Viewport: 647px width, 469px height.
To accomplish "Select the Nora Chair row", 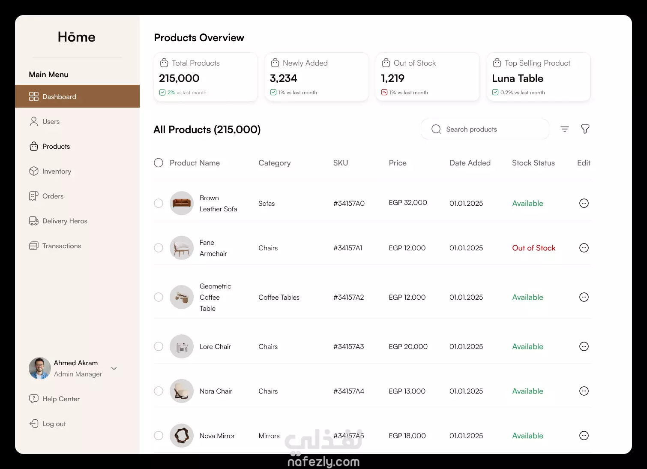I will point(159,391).
